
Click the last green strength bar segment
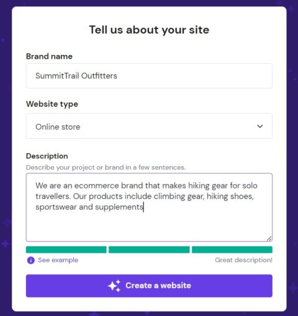pyautogui.click(x=232, y=250)
